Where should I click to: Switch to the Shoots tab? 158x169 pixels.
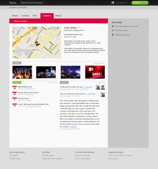tap(15, 16)
